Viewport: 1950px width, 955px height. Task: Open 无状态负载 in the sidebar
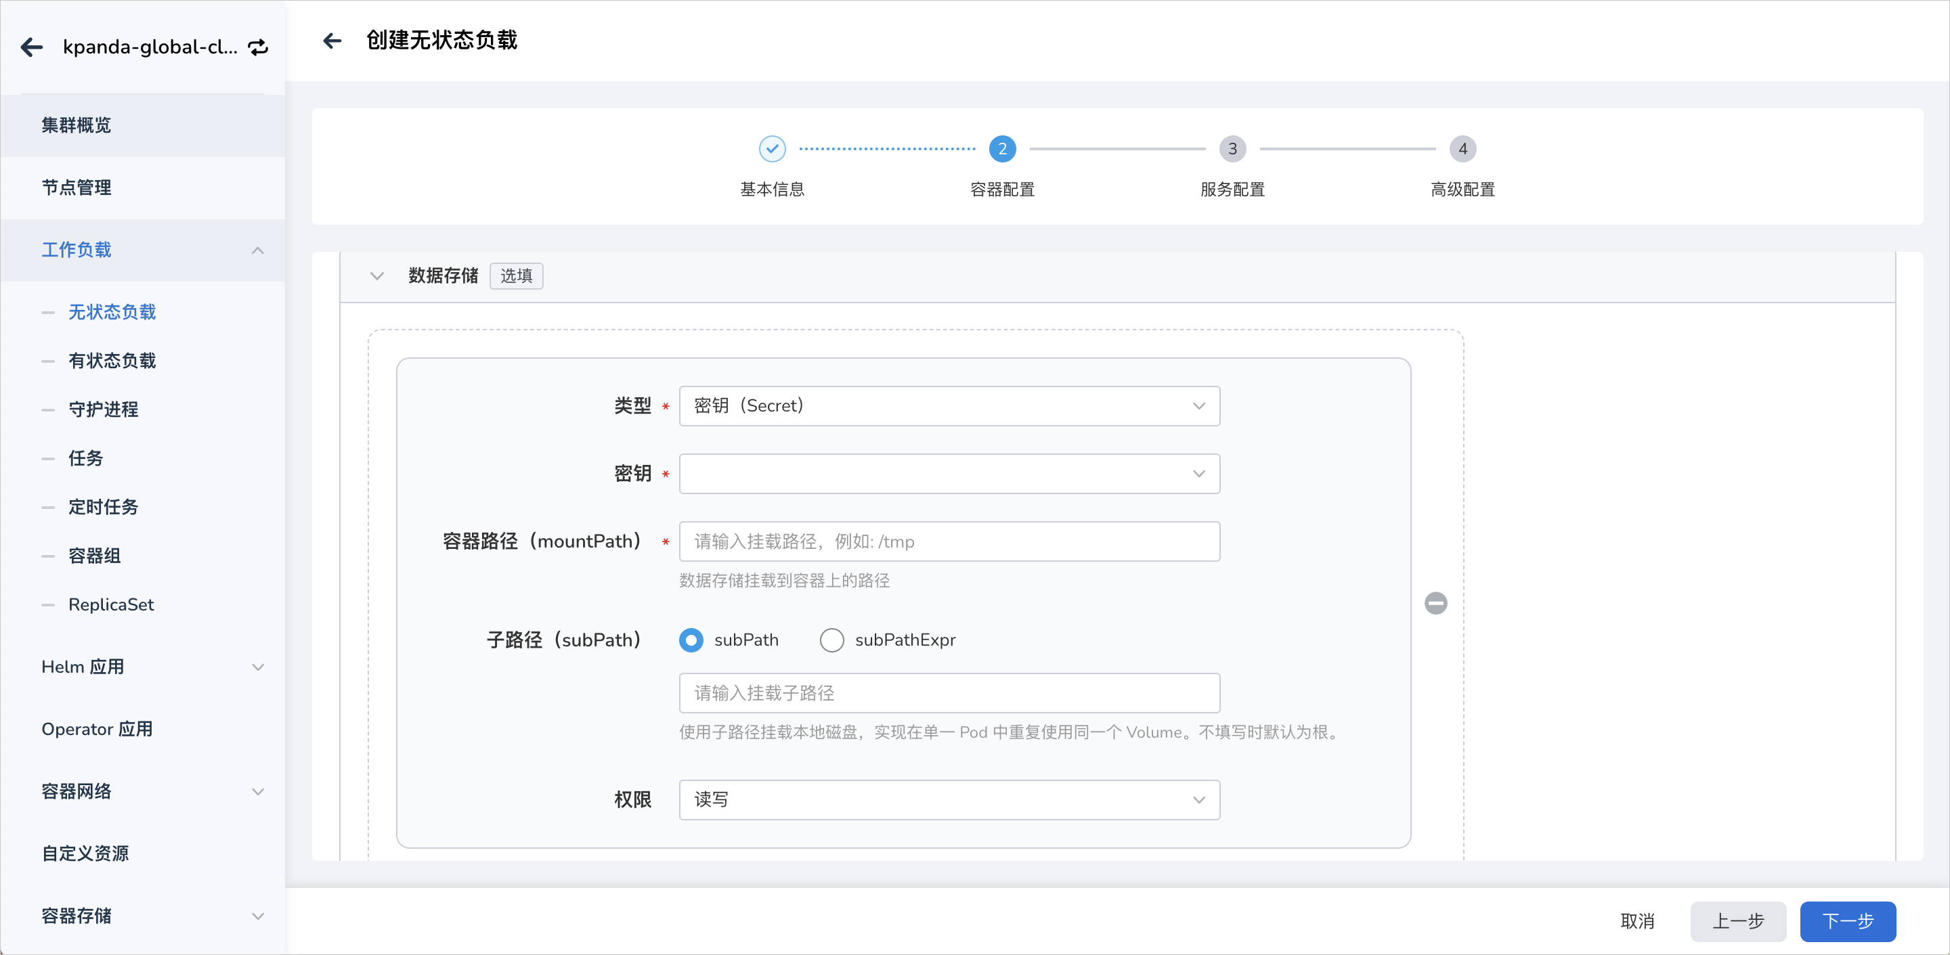click(112, 312)
